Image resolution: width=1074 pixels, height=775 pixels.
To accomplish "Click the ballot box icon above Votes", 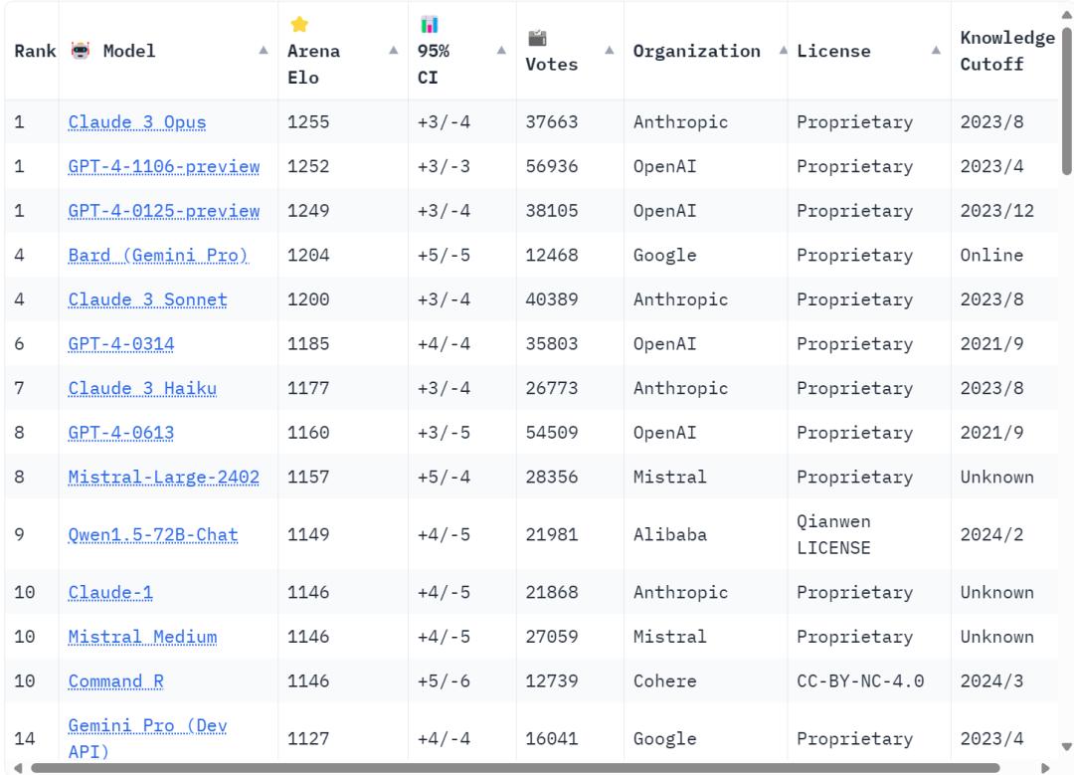I will (x=537, y=39).
